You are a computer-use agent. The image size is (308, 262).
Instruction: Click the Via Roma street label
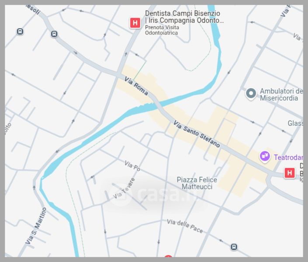(x=136, y=86)
